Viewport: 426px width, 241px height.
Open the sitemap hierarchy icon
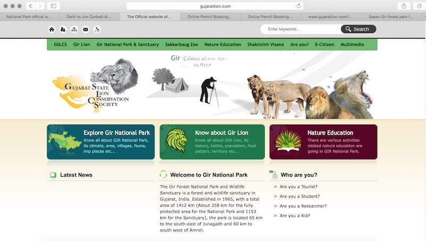click(x=74, y=29)
